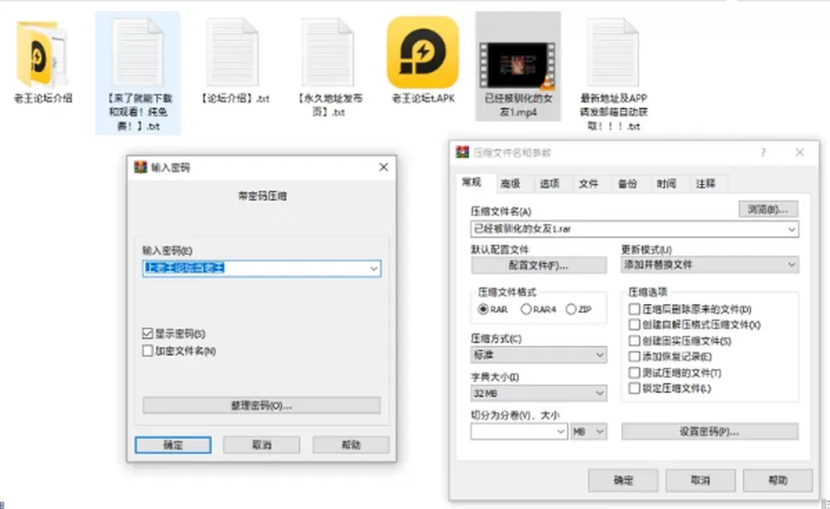
Task: Select the 老王论坛介绍 folder icon
Action: pyautogui.click(x=41, y=54)
